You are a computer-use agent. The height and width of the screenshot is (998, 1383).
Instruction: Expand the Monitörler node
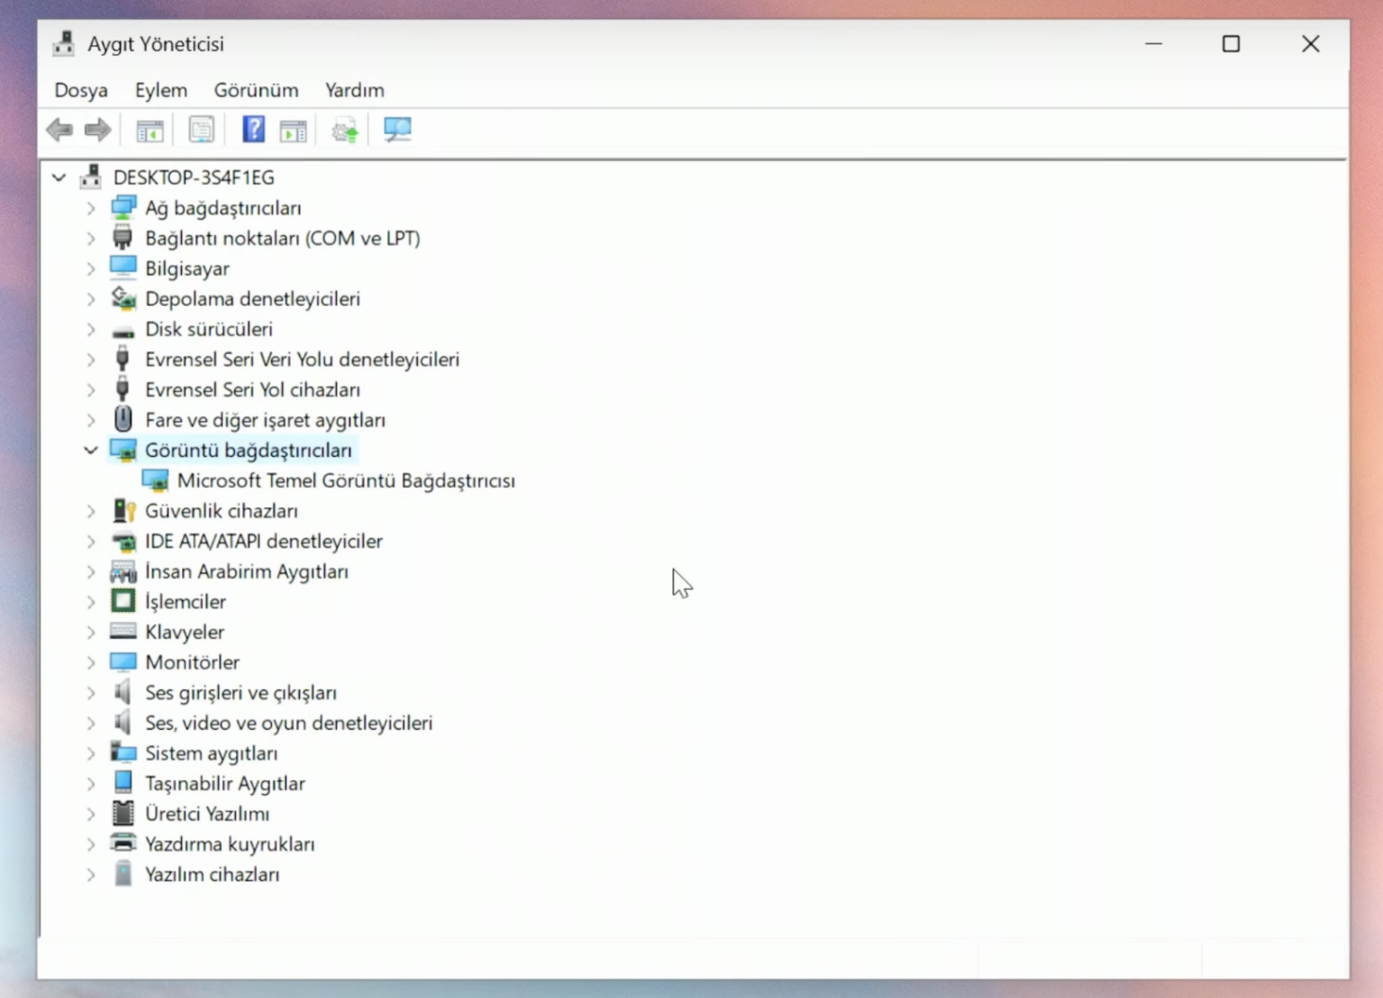(x=91, y=662)
